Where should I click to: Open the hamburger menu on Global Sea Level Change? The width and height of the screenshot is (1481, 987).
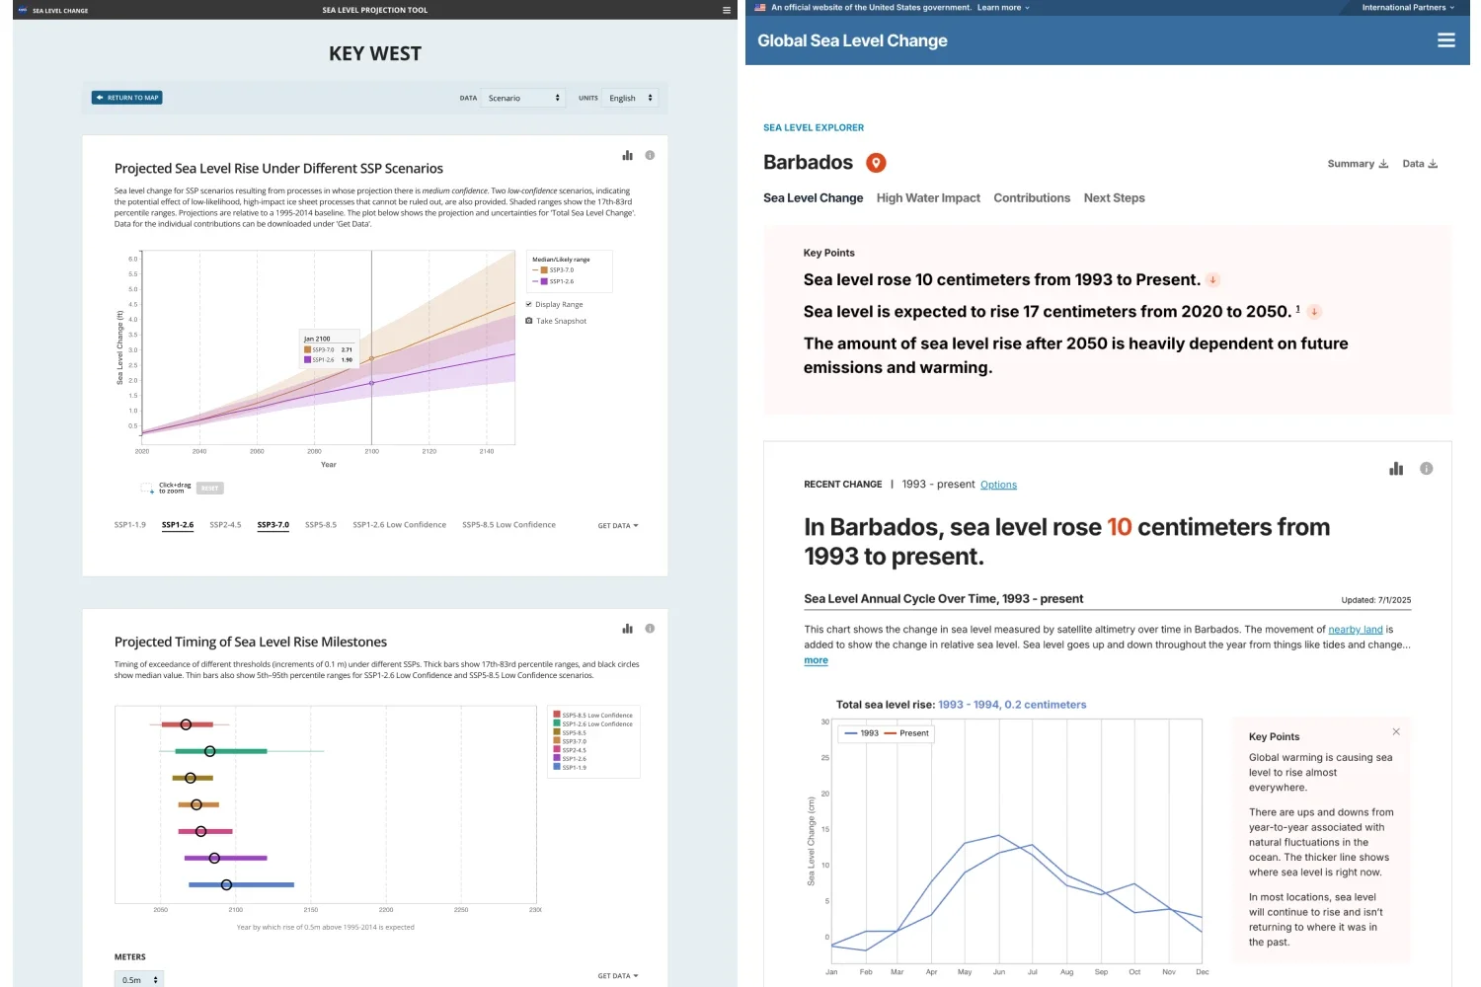pos(1446,39)
